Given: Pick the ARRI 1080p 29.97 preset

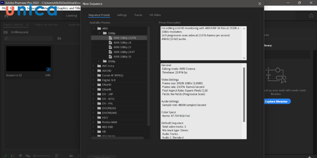Looking at the screenshot, I should (124, 52).
